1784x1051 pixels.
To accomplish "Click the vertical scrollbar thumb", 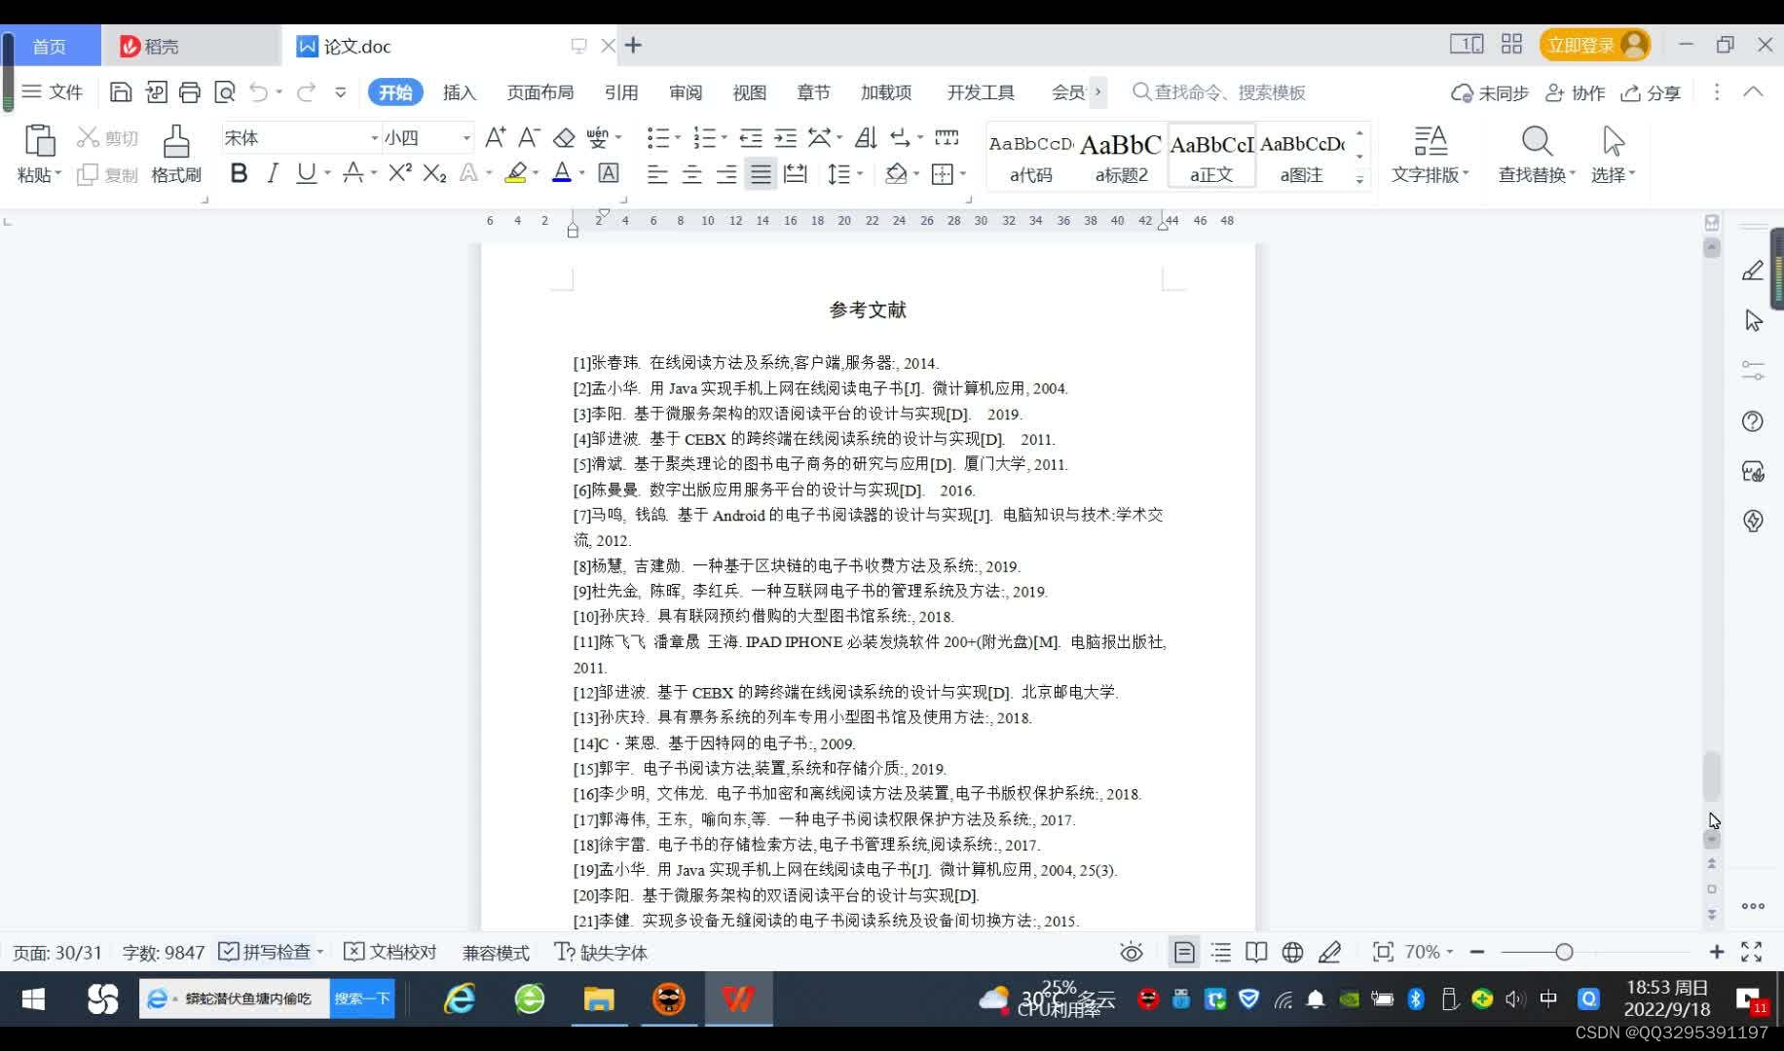I will click(1711, 776).
